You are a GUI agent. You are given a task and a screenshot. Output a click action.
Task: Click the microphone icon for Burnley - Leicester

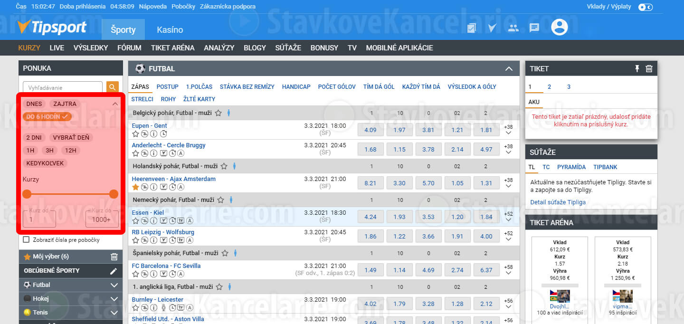pyautogui.click(x=163, y=308)
